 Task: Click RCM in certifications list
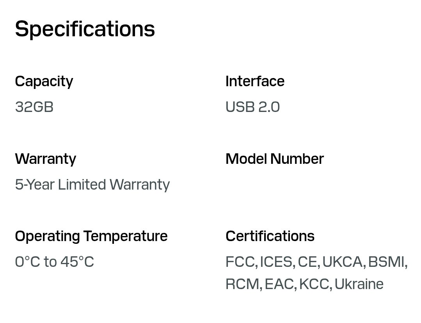click(242, 284)
